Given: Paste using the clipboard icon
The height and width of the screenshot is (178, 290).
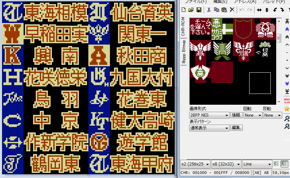Looking at the screenshot, I should coord(224,10).
